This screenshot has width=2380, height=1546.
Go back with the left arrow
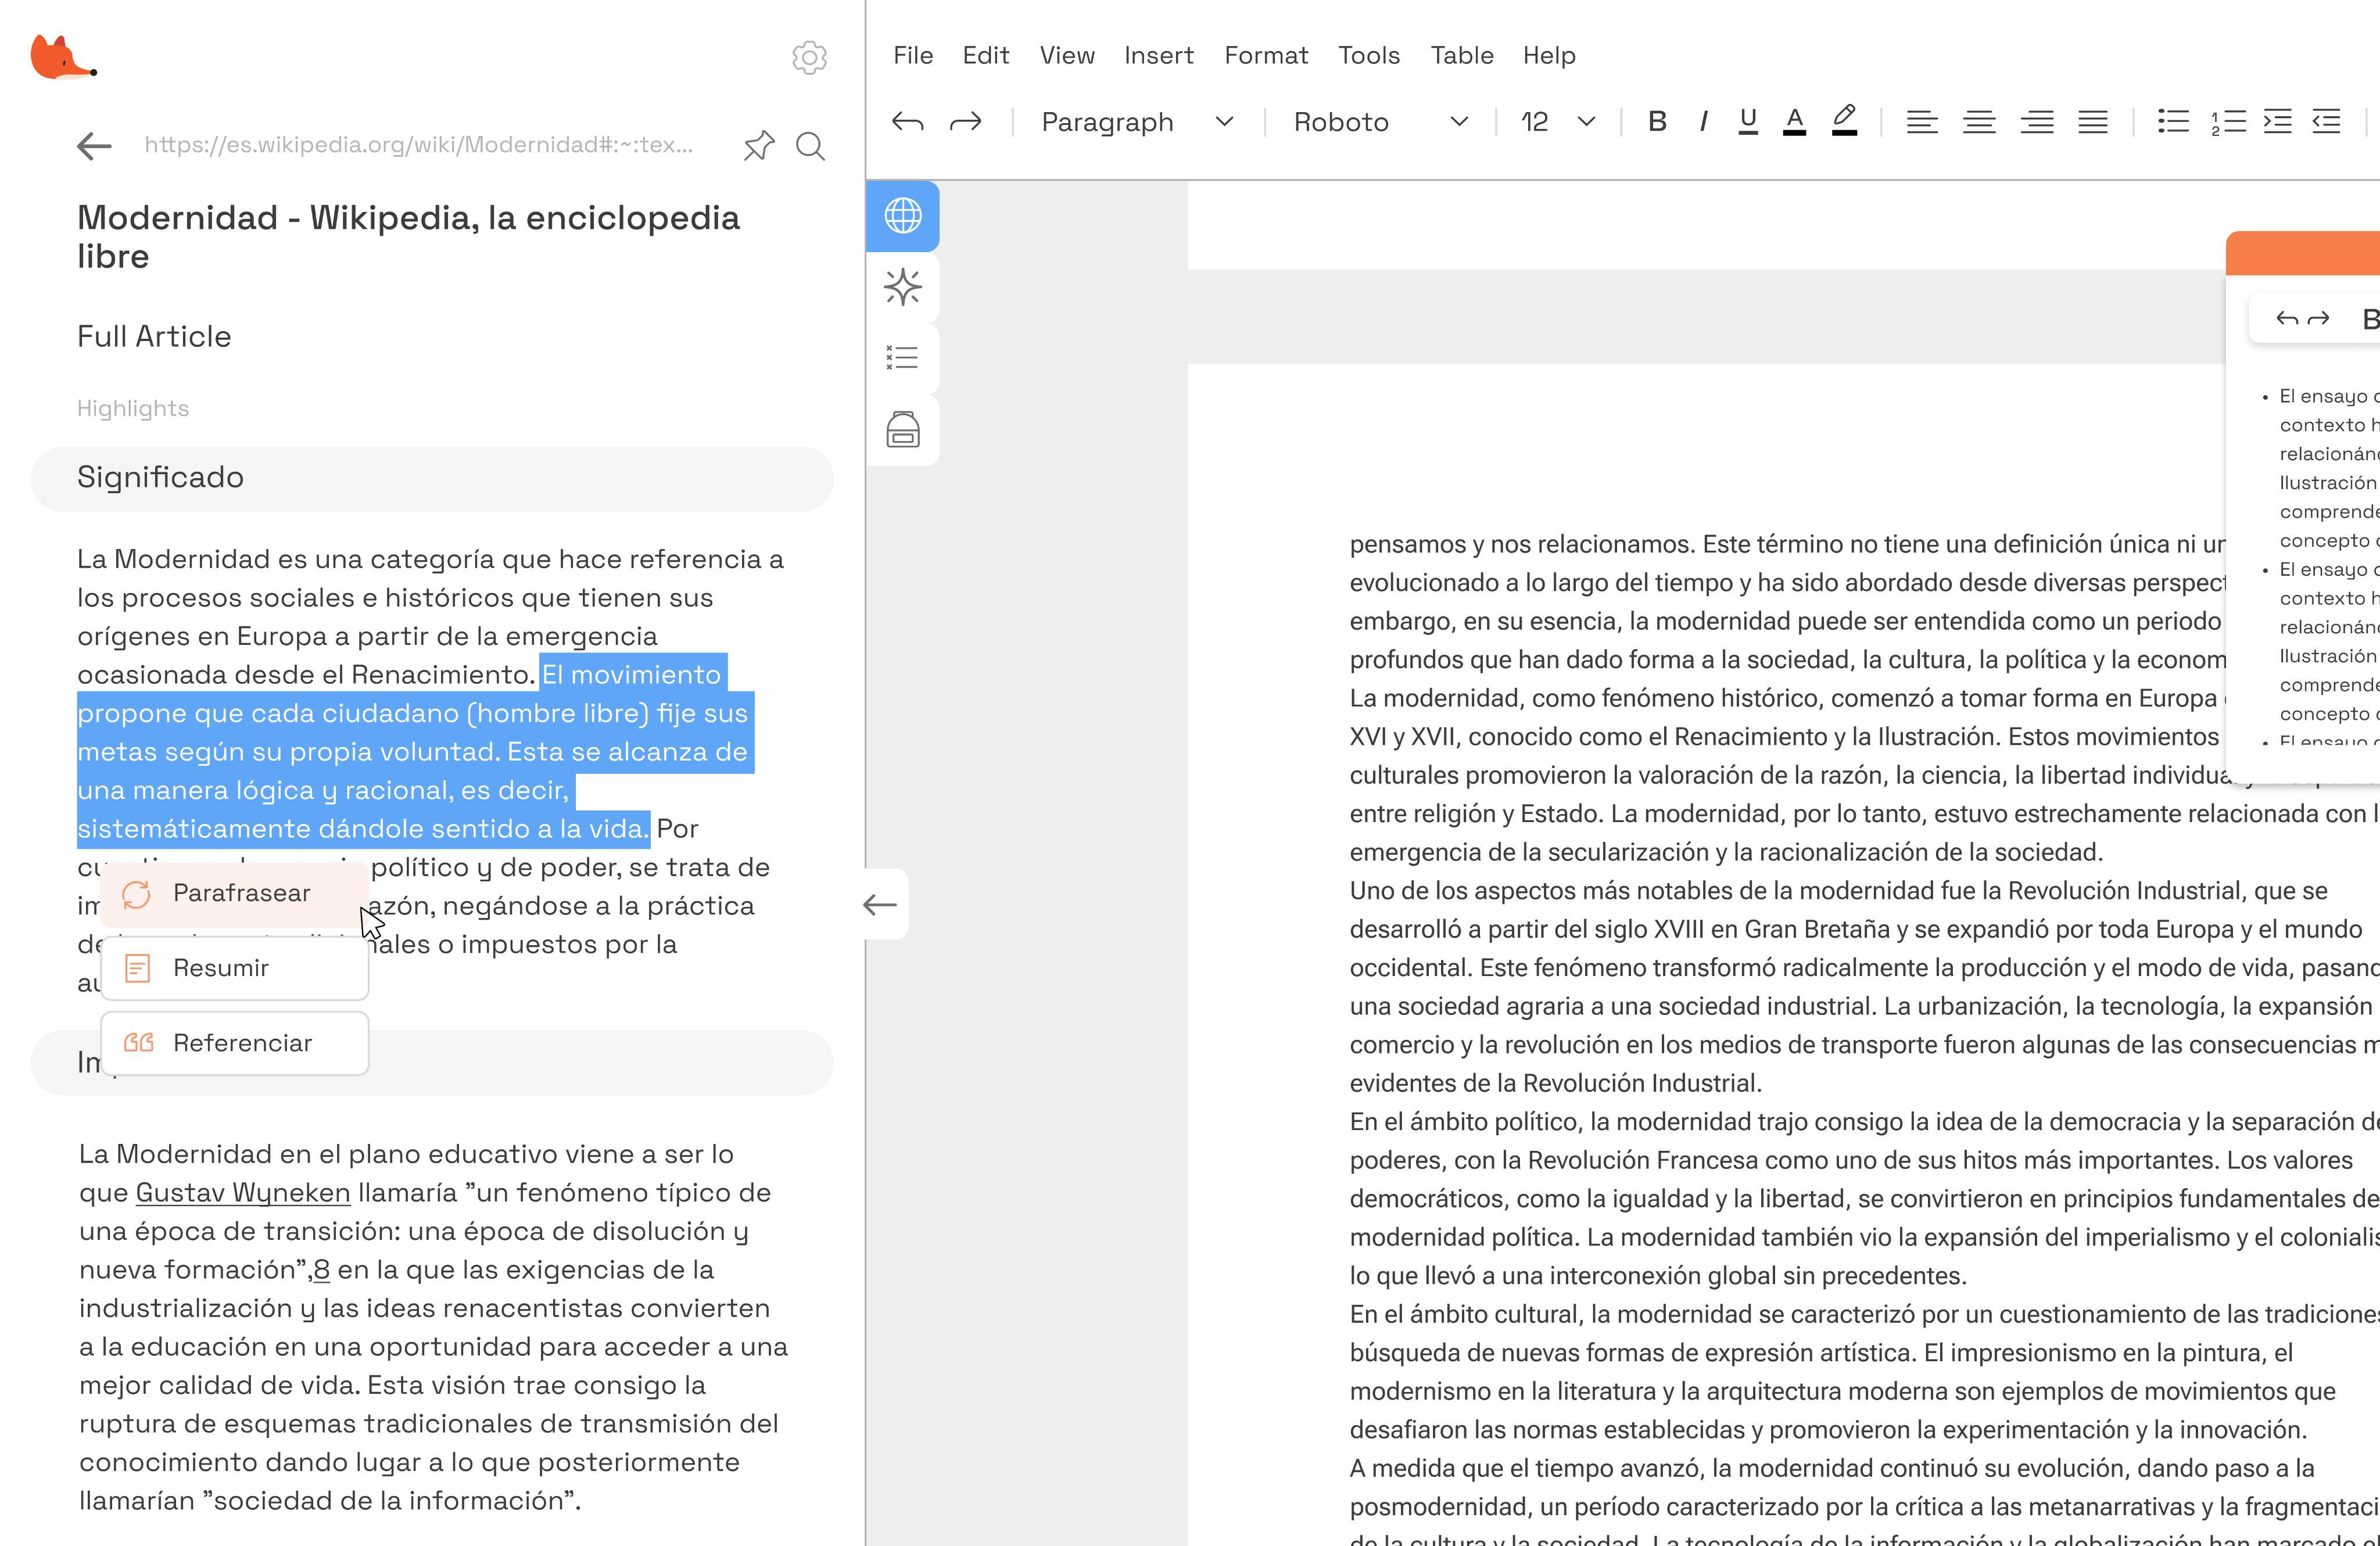coord(94,146)
